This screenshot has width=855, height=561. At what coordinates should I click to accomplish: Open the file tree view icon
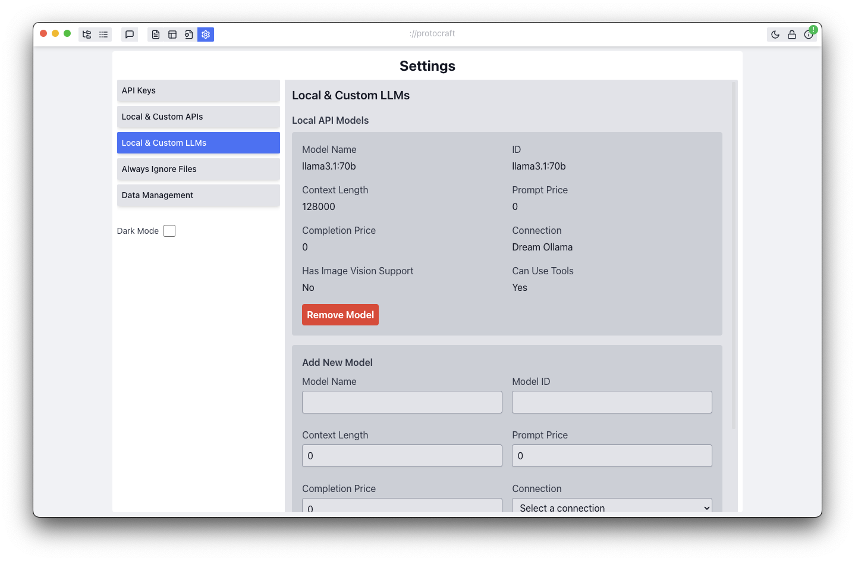(x=87, y=35)
